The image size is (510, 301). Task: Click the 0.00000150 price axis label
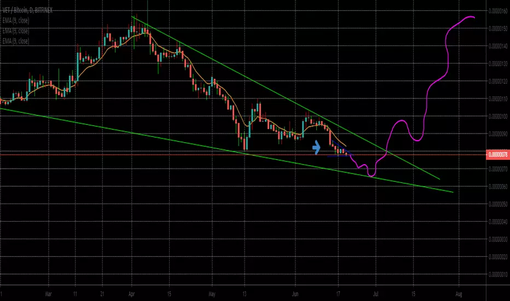tap(498, 28)
